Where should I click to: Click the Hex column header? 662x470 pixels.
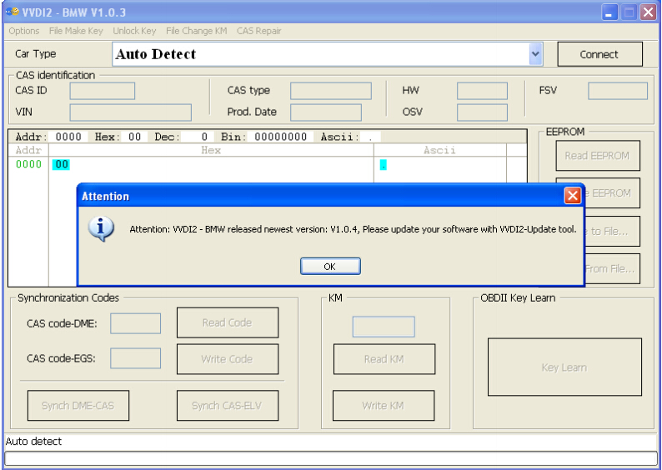(211, 150)
